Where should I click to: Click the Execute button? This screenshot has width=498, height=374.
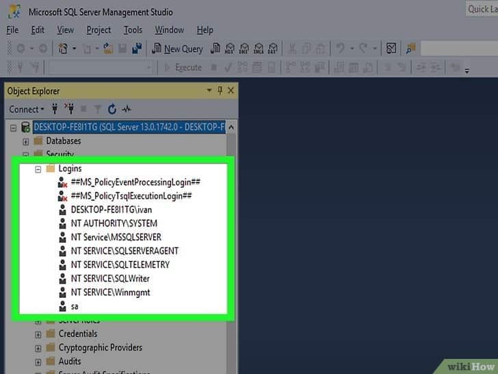(x=183, y=67)
